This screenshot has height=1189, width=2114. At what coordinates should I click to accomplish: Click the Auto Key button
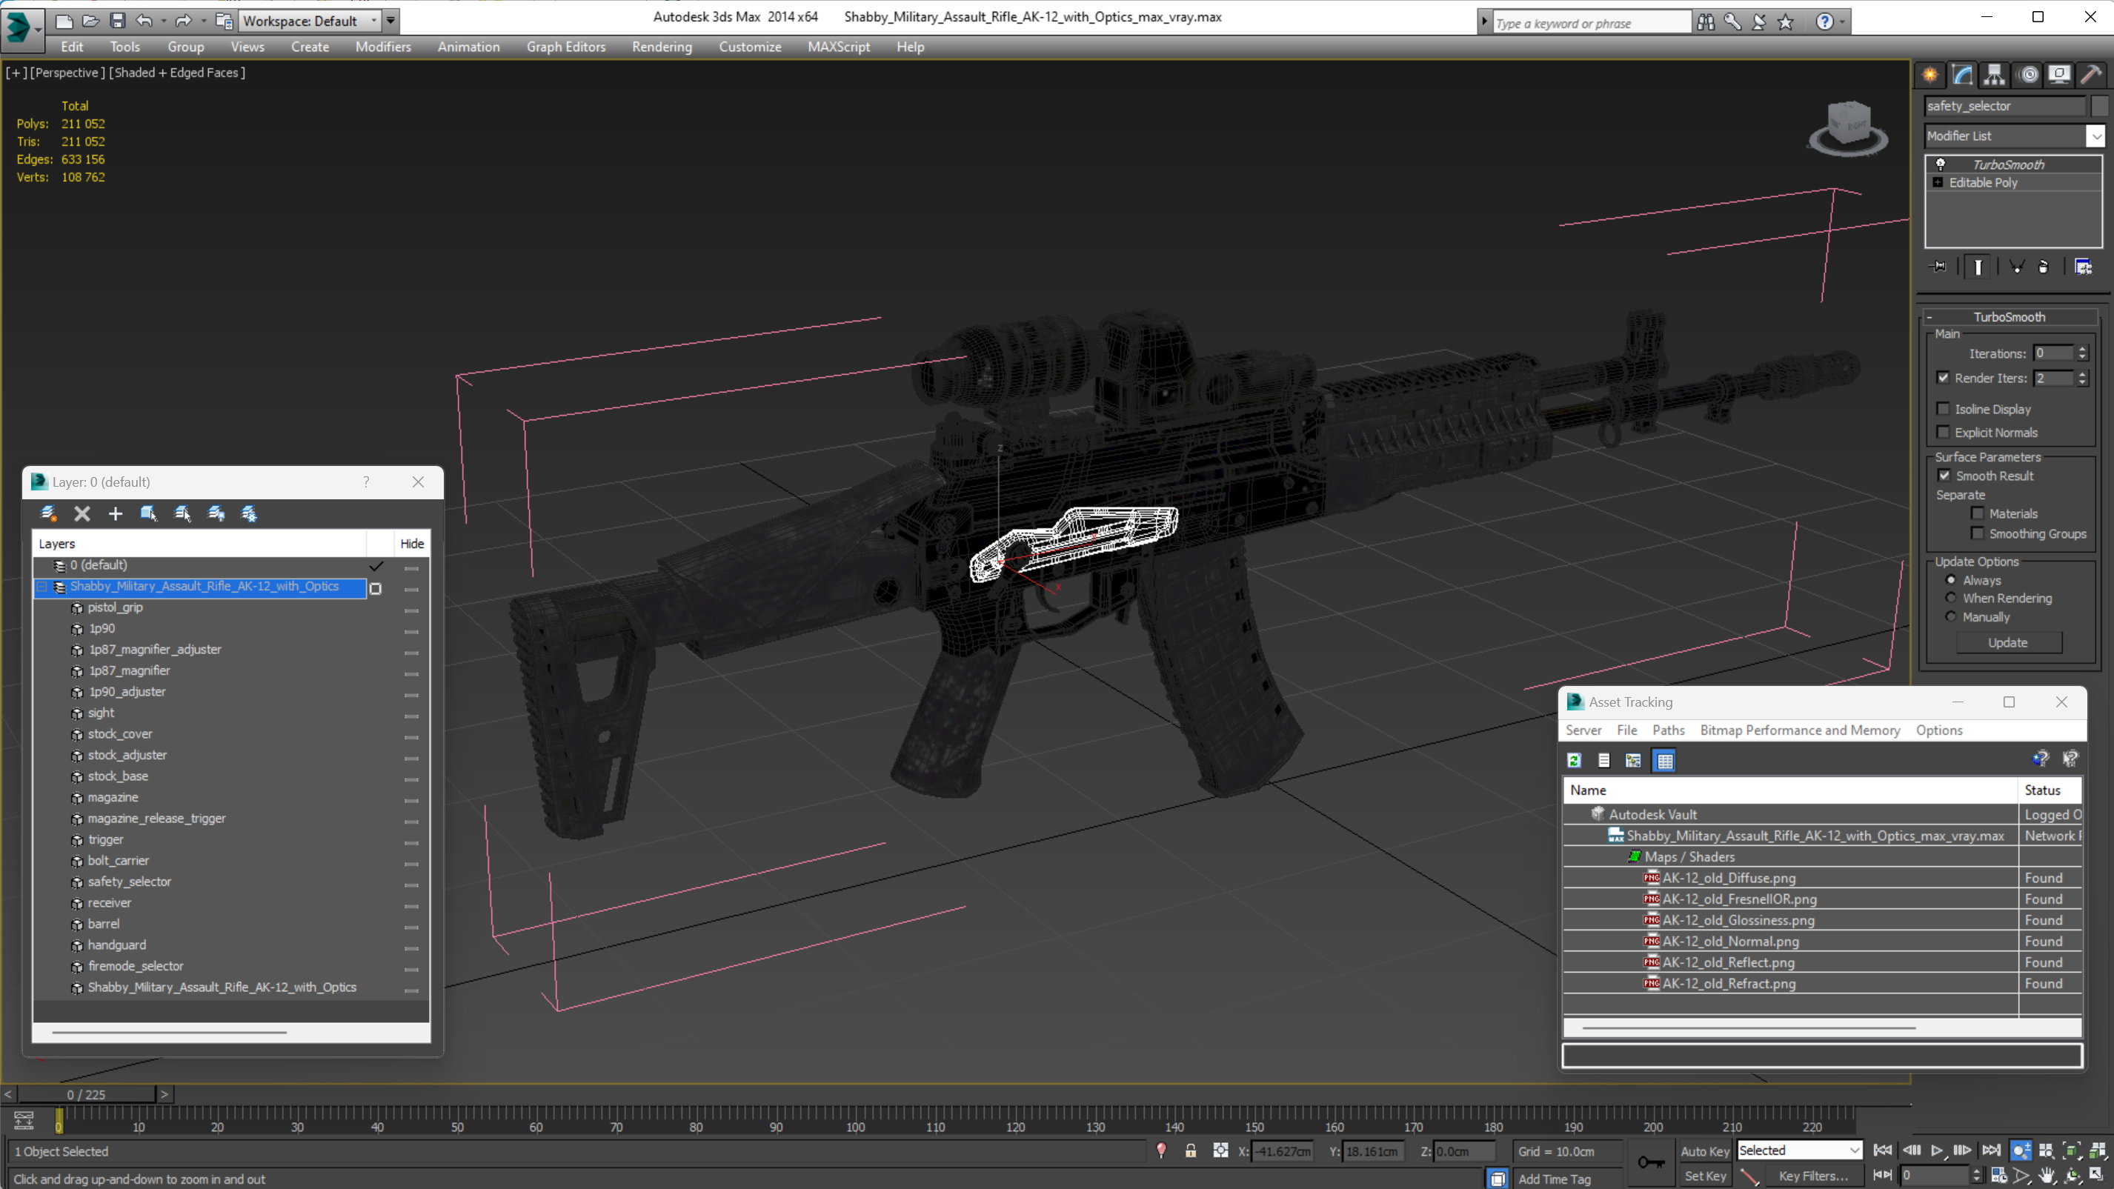(1704, 1151)
